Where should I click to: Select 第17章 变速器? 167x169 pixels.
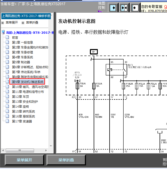pos(22,121)
